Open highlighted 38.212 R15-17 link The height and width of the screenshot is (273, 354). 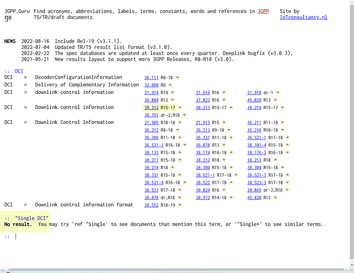click(x=151, y=108)
